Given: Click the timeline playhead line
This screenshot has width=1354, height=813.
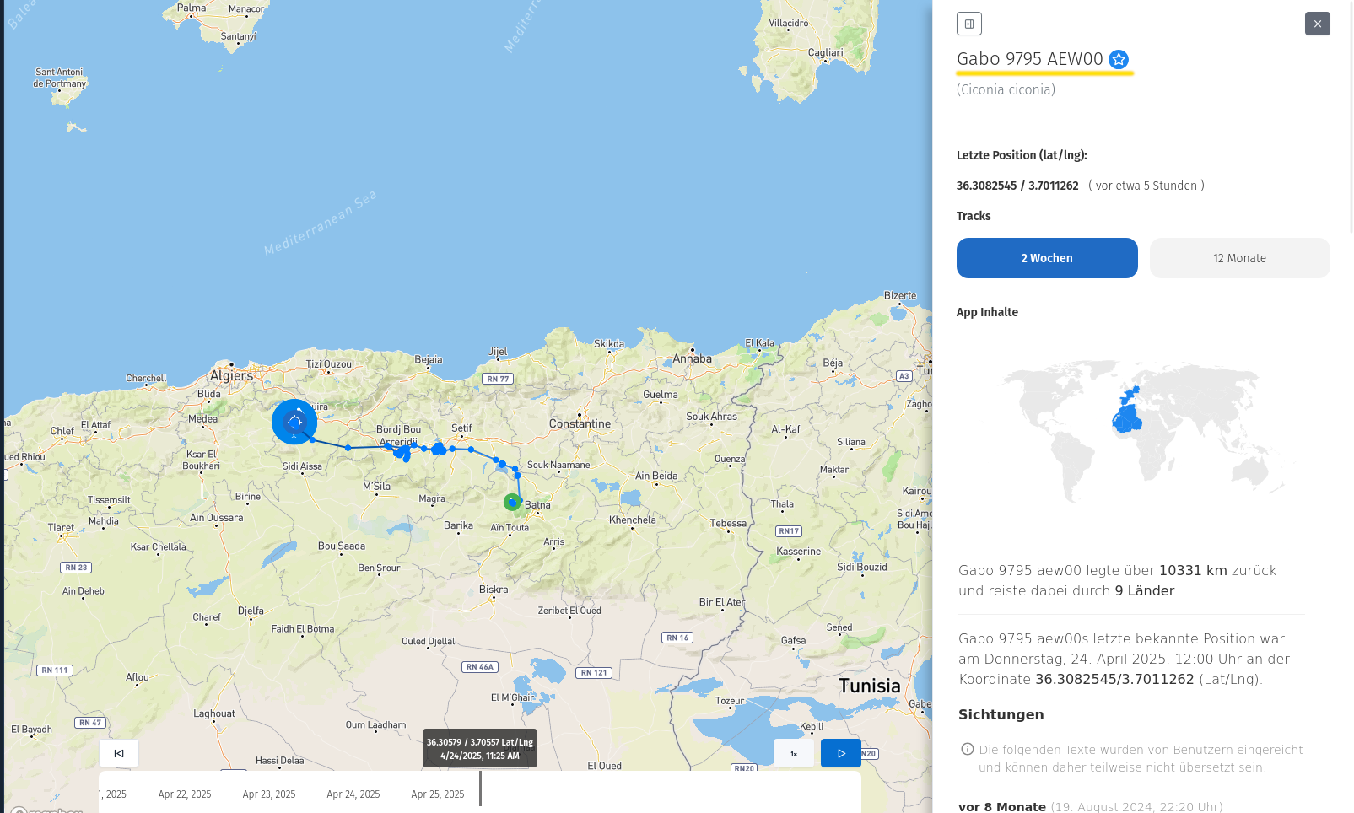Looking at the screenshot, I should (x=480, y=789).
